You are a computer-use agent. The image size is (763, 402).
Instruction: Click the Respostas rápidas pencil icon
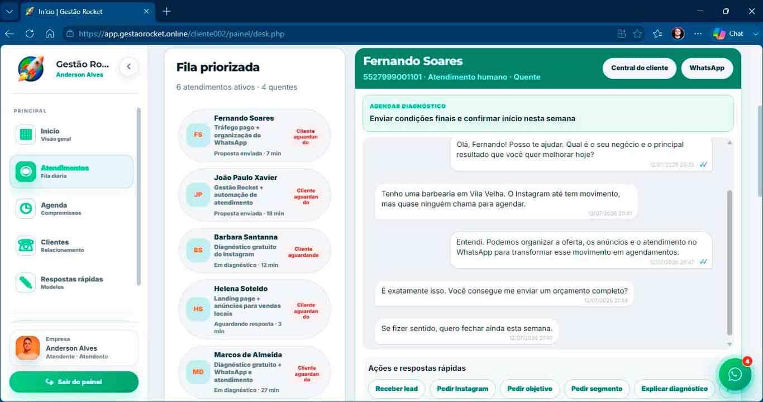(26, 283)
